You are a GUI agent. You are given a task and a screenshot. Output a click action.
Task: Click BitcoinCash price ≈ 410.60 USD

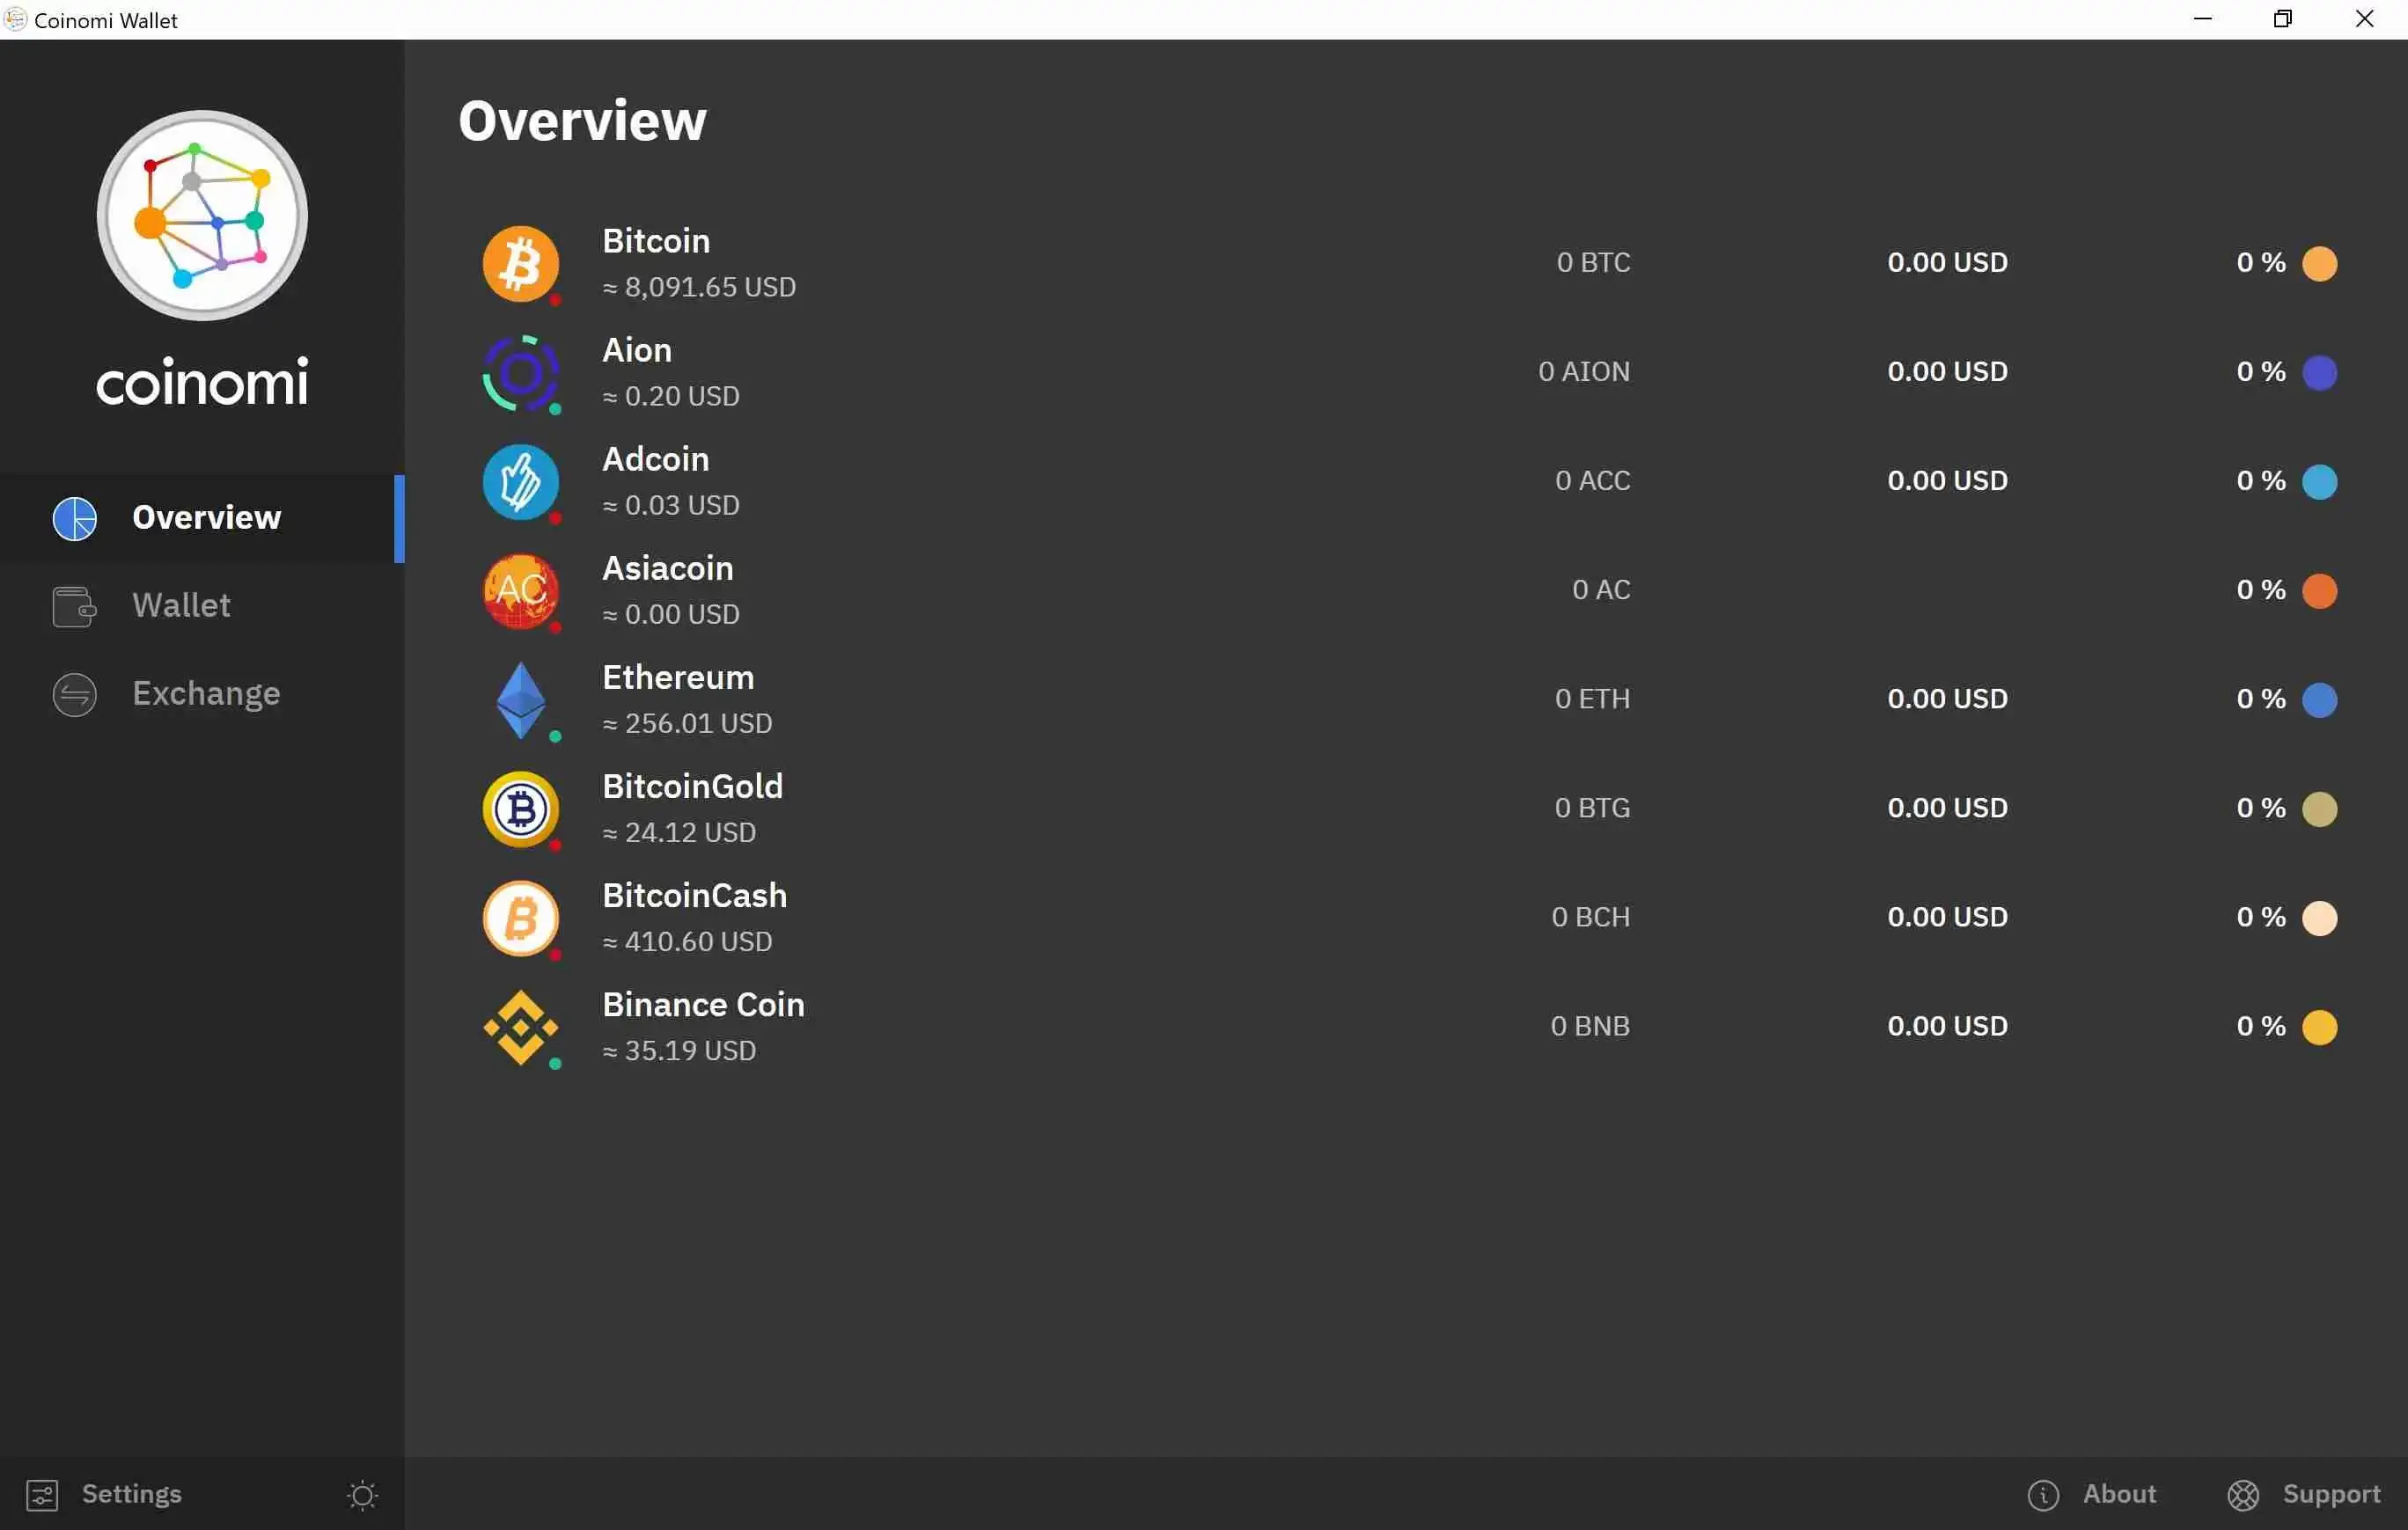687,941
